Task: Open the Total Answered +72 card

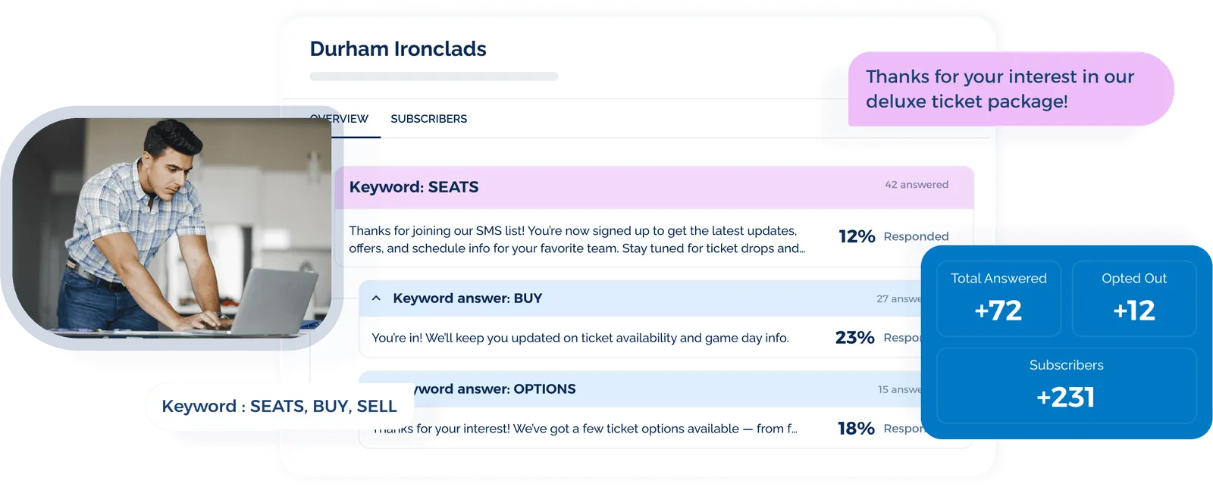Action: [x=998, y=298]
